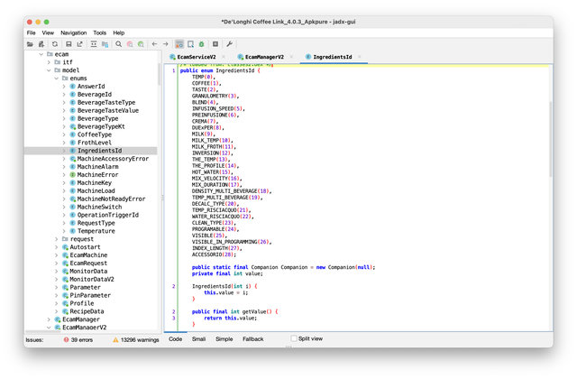Screen dimensions: 577x379
Task: Open the File menu
Action: tap(32, 32)
